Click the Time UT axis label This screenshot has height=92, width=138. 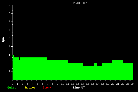click(x=79, y=87)
